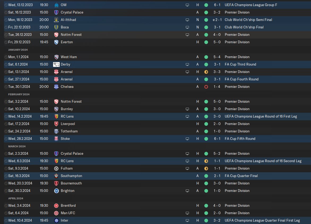Screen dimensions: 311x224
Task: Open the Club World Ch'ship Final competition
Action: tap(244, 27)
